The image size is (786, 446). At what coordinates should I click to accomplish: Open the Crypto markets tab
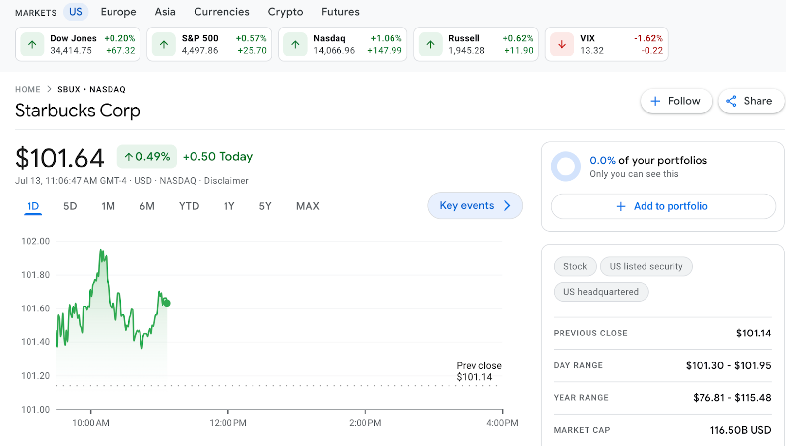[285, 12]
